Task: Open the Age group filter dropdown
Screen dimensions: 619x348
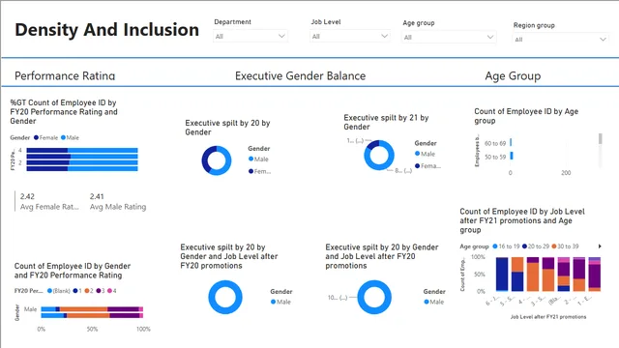Action: (449, 37)
